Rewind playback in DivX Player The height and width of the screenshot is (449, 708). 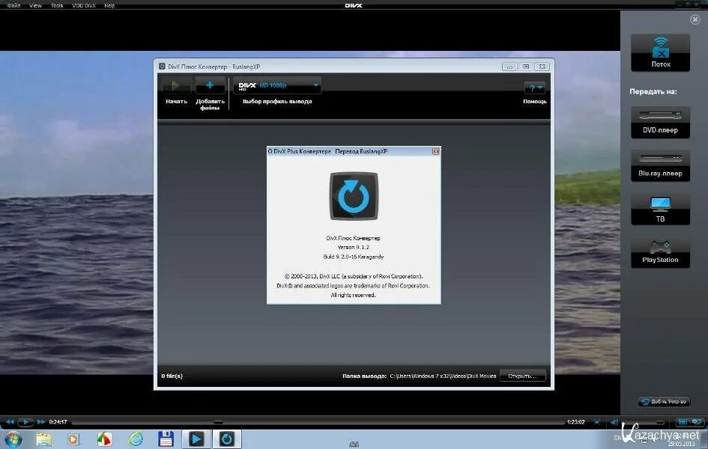(x=10, y=422)
